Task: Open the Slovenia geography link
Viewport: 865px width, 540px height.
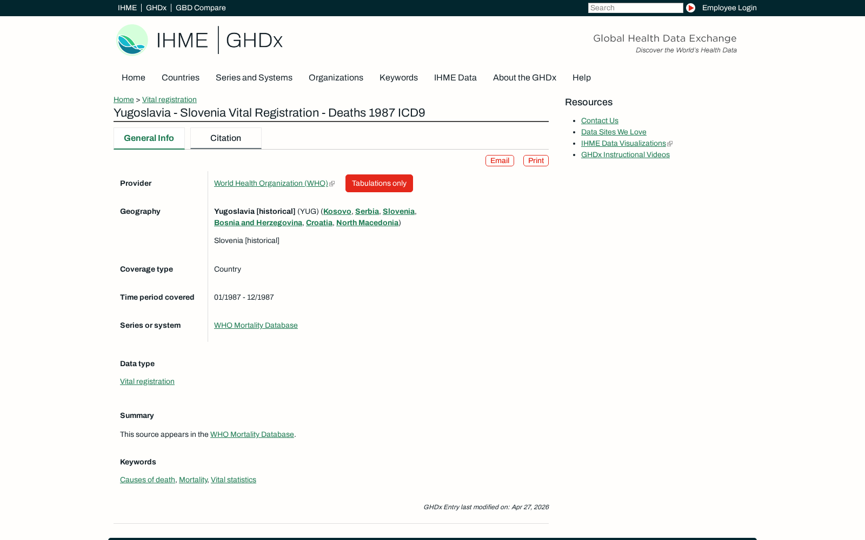Action: [398, 212]
